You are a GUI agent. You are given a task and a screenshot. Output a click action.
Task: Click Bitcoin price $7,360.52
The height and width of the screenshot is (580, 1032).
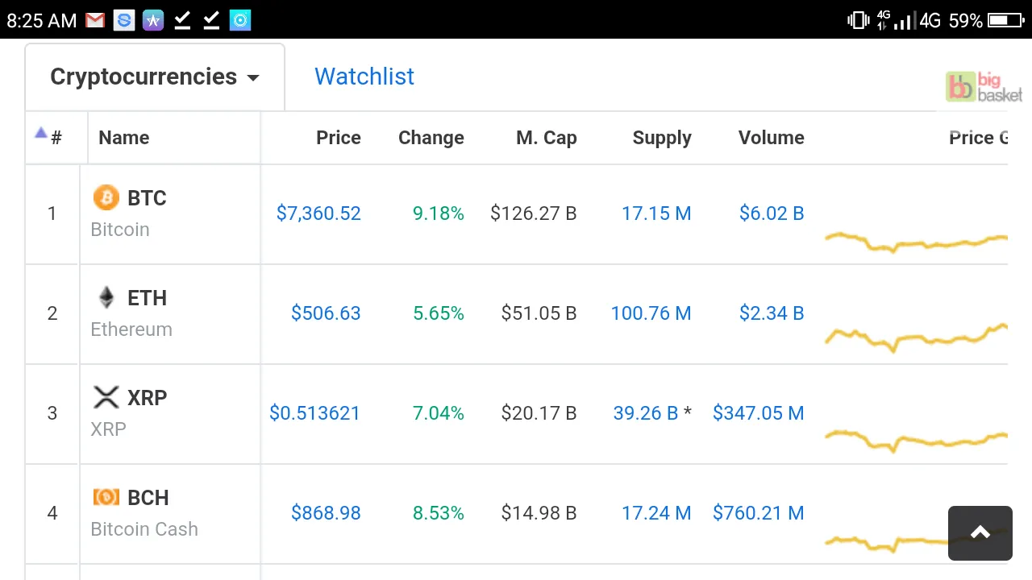click(318, 213)
